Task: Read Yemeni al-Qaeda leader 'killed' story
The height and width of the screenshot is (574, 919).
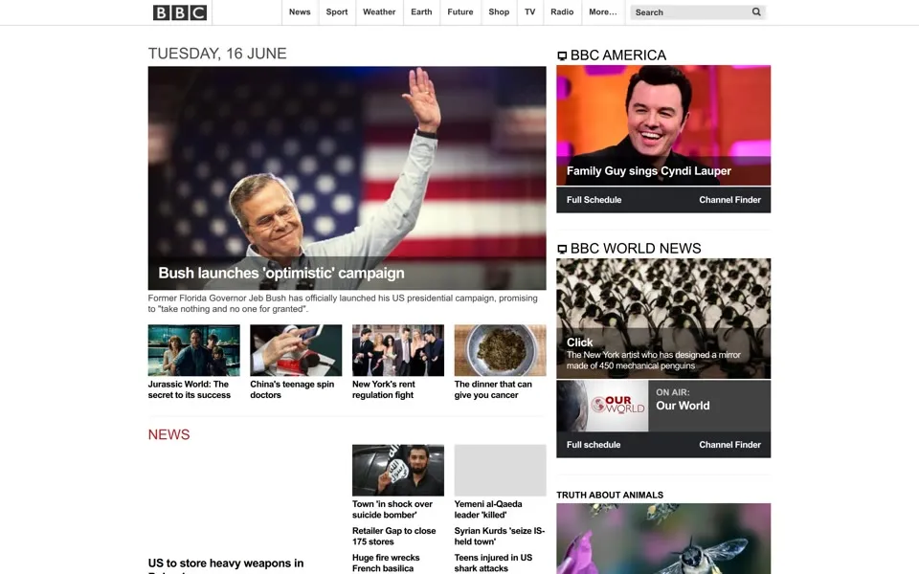Action: (488, 510)
